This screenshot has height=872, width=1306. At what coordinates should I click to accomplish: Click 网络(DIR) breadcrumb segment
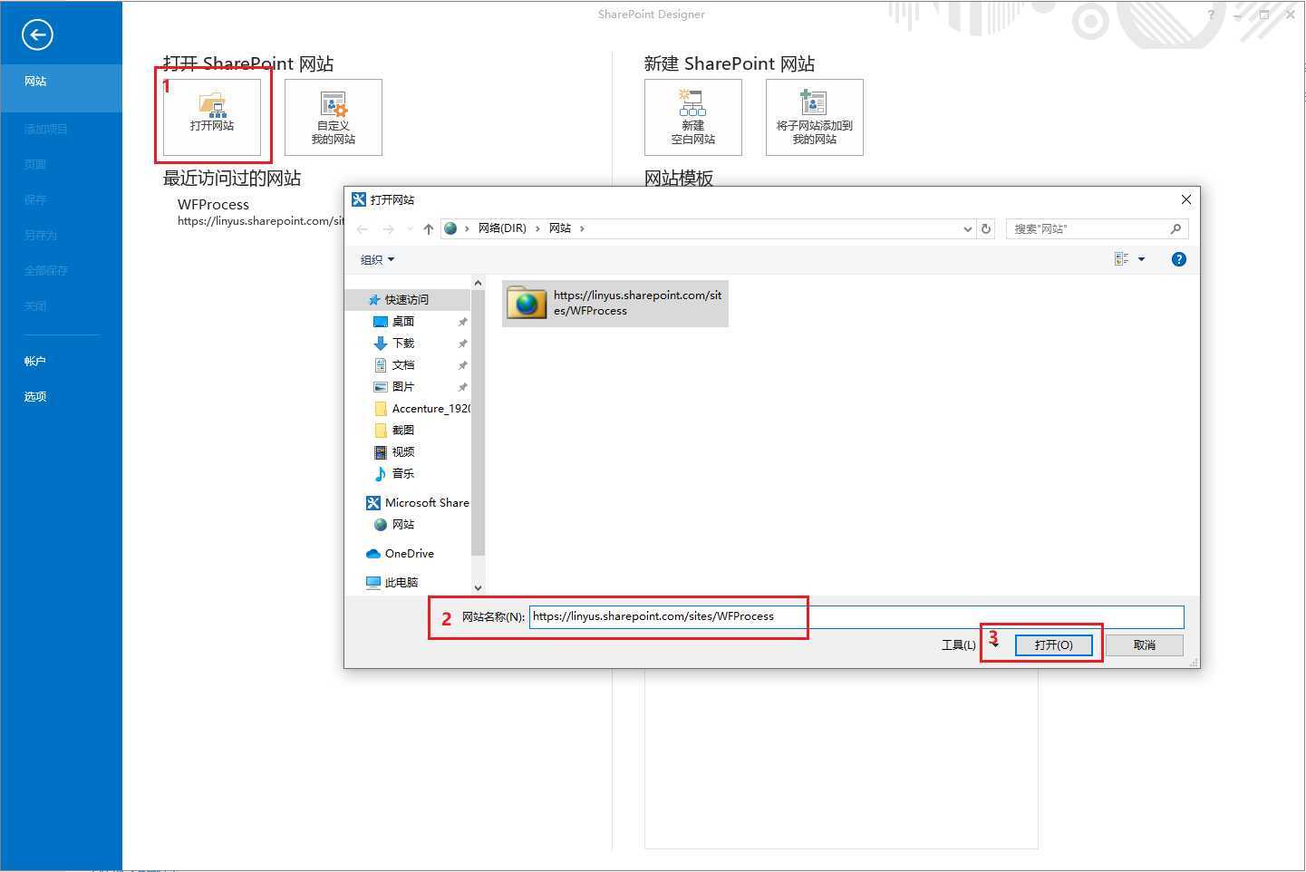[502, 228]
